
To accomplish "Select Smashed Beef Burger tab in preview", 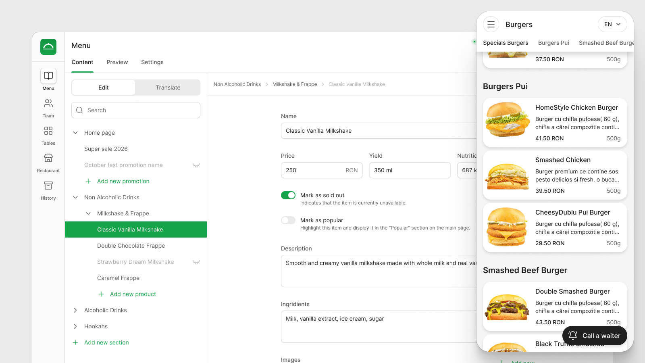I will 606,43.
